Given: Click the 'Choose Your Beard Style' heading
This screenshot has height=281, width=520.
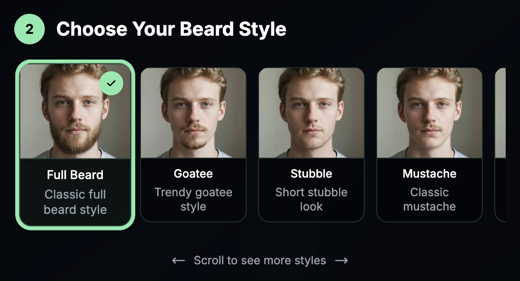Looking at the screenshot, I should 172,29.
